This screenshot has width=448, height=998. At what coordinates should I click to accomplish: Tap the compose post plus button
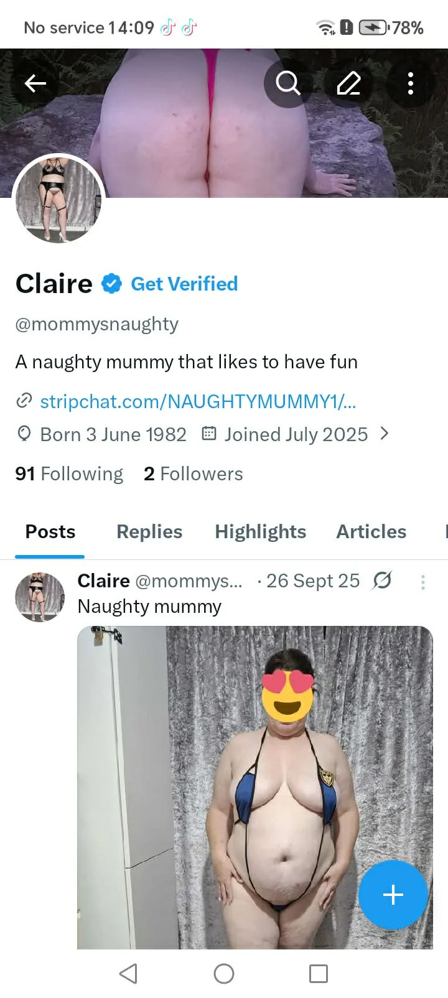(x=393, y=895)
